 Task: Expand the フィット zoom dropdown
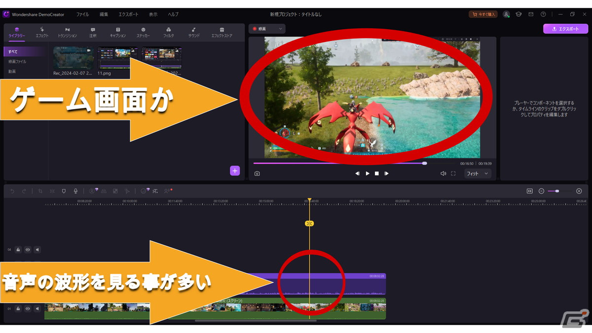tap(478, 174)
